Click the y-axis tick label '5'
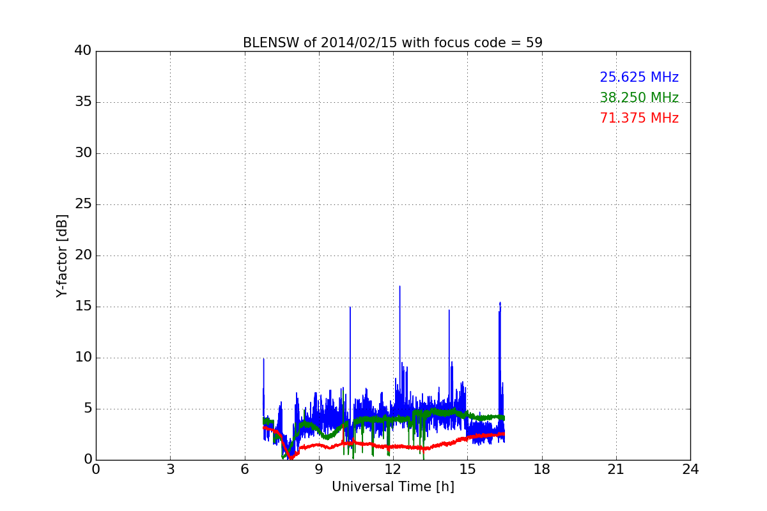This screenshot has width=767, height=511. pos(88,409)
